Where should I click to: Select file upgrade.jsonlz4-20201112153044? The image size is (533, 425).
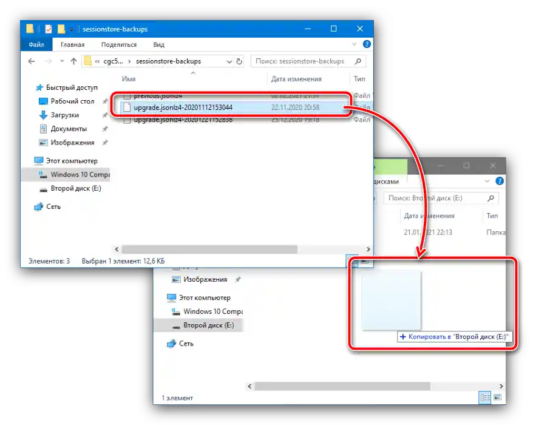pyautogui.click(x=183, y=107)
